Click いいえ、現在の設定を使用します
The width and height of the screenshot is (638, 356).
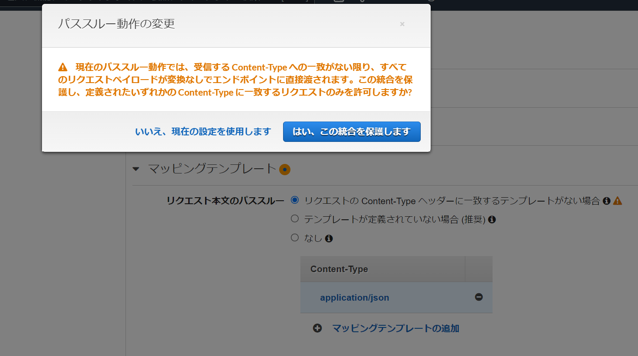pyautogui.click(x=203, y=131)
